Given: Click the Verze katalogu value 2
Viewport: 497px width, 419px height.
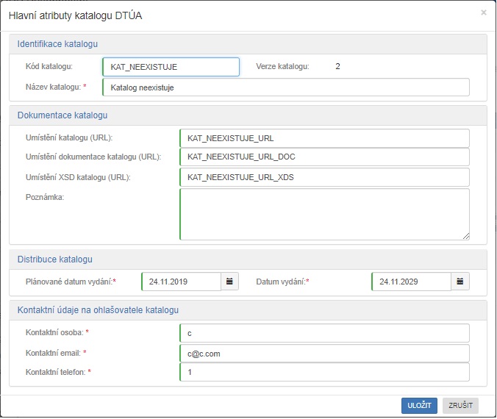Looking at the screenshot, I should pyautogui.click(x=337, y=66).
